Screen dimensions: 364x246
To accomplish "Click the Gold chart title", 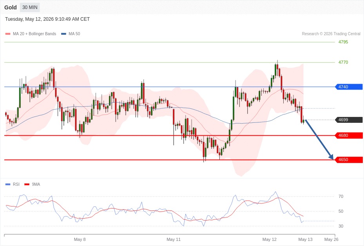I will pos(11,7).
